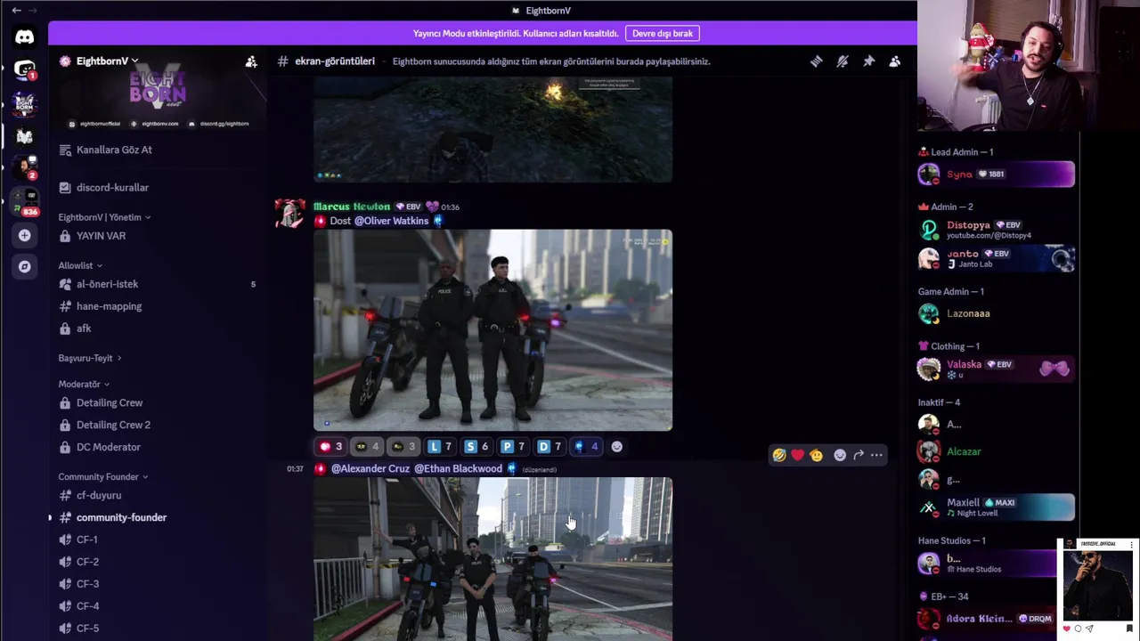Toggle the L reaction with count 7
The width and height of the screenshot is (1140, 641).
click(x=440, y=447)
